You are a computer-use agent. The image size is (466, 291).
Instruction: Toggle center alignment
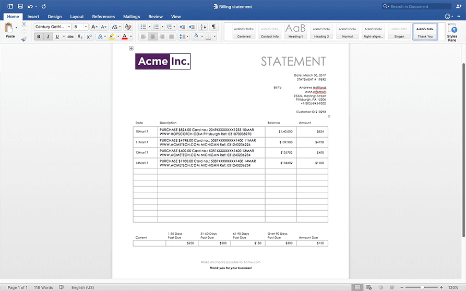click(x=153, y=37)
